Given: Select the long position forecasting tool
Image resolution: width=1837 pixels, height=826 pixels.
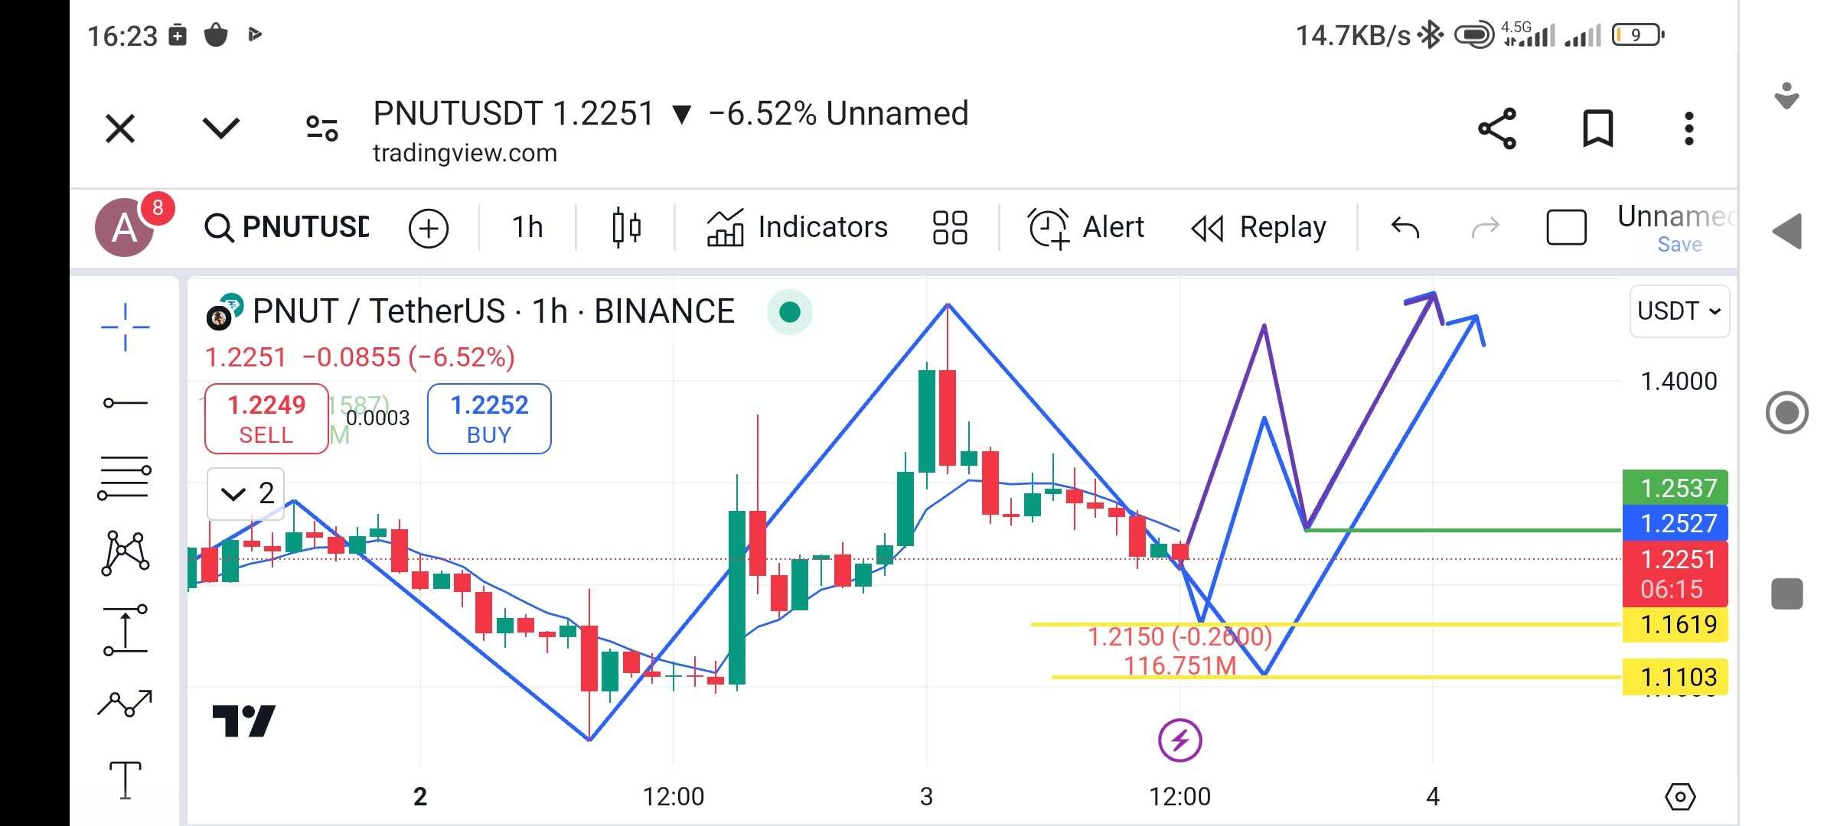Looking at the screenshot, I should (125, 630).
